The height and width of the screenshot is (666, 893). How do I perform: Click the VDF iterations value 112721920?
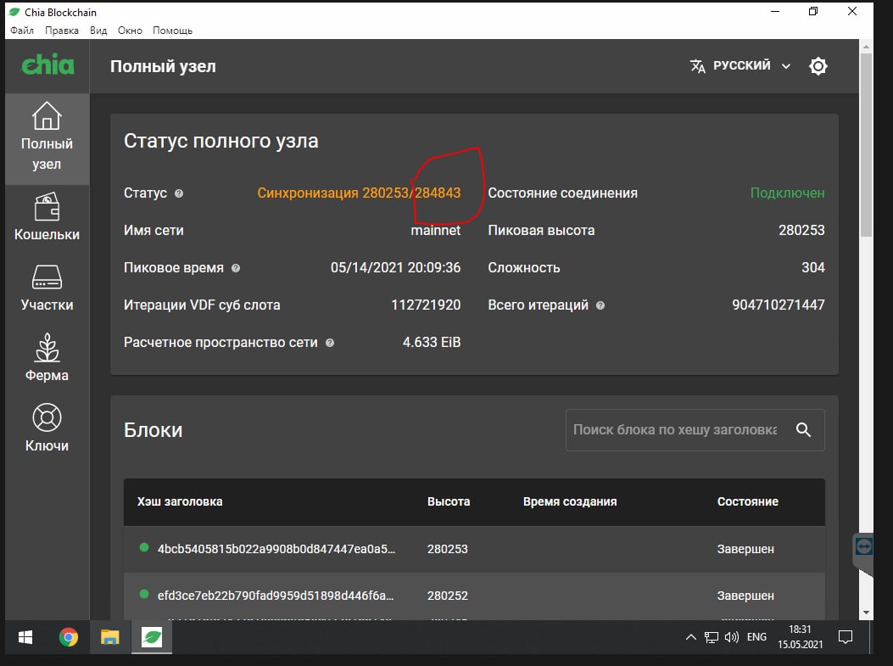[426, 305]
